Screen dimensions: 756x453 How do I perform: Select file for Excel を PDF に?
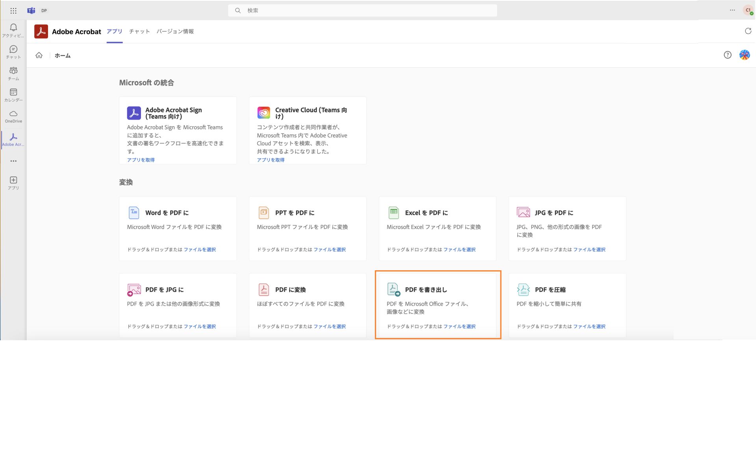pyautogui.click(x=460, y=250)
